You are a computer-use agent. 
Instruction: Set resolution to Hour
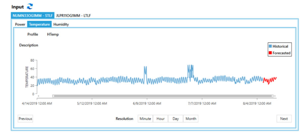pos(161,119)
